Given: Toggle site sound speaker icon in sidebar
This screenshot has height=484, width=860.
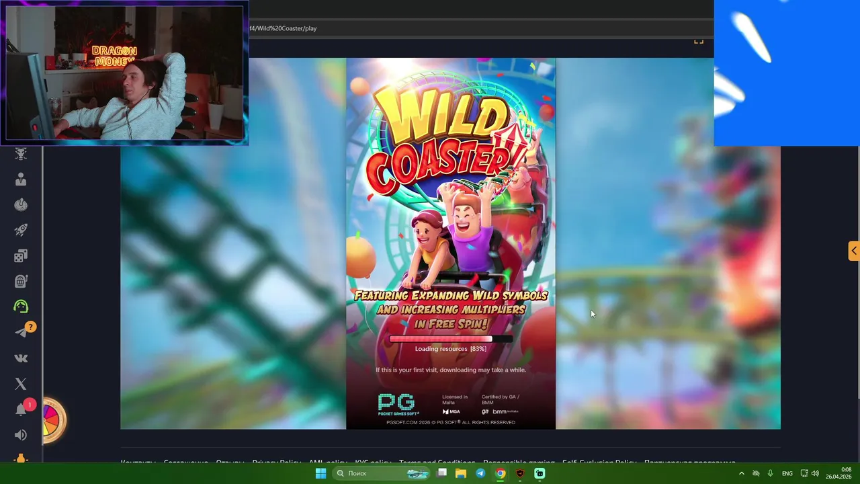Looking at the screenshot, I should click(21, 435).
